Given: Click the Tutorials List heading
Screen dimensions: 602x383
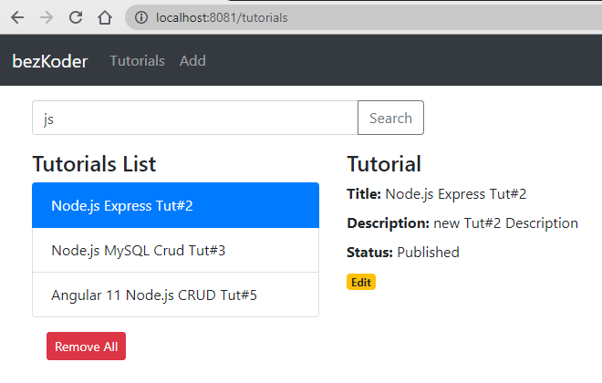Looking at the screenshot, I should tap(94, 164).
